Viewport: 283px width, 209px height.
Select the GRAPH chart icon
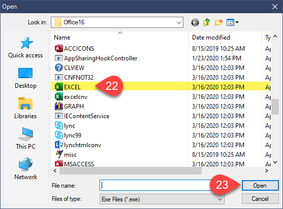[x=59, y=107]
